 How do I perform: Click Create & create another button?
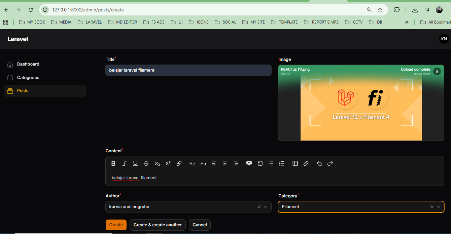[x=158, y=225]
